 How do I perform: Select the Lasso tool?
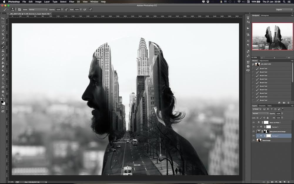click(3, 26)
